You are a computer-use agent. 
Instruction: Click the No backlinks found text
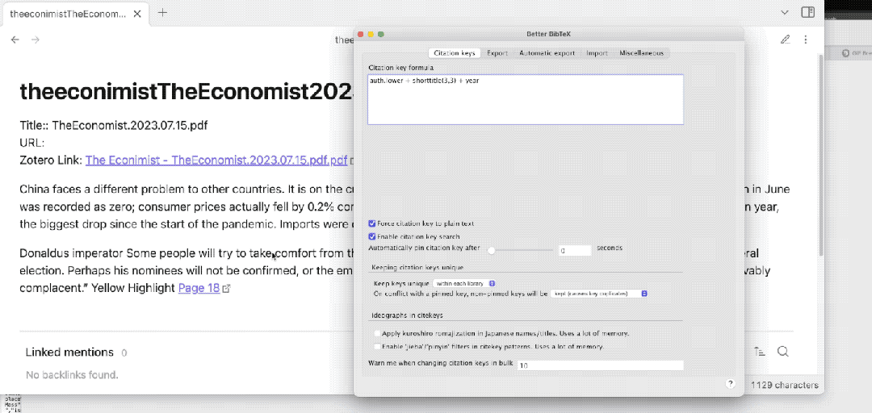73,375
